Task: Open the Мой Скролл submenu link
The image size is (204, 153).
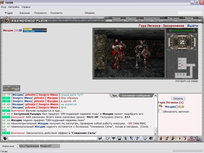Action: pos(144,20)
